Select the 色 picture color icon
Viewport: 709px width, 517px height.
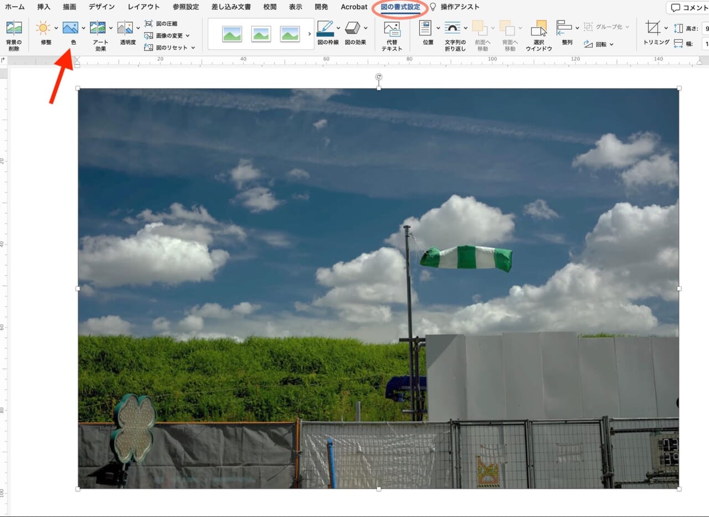pos(70,29)
